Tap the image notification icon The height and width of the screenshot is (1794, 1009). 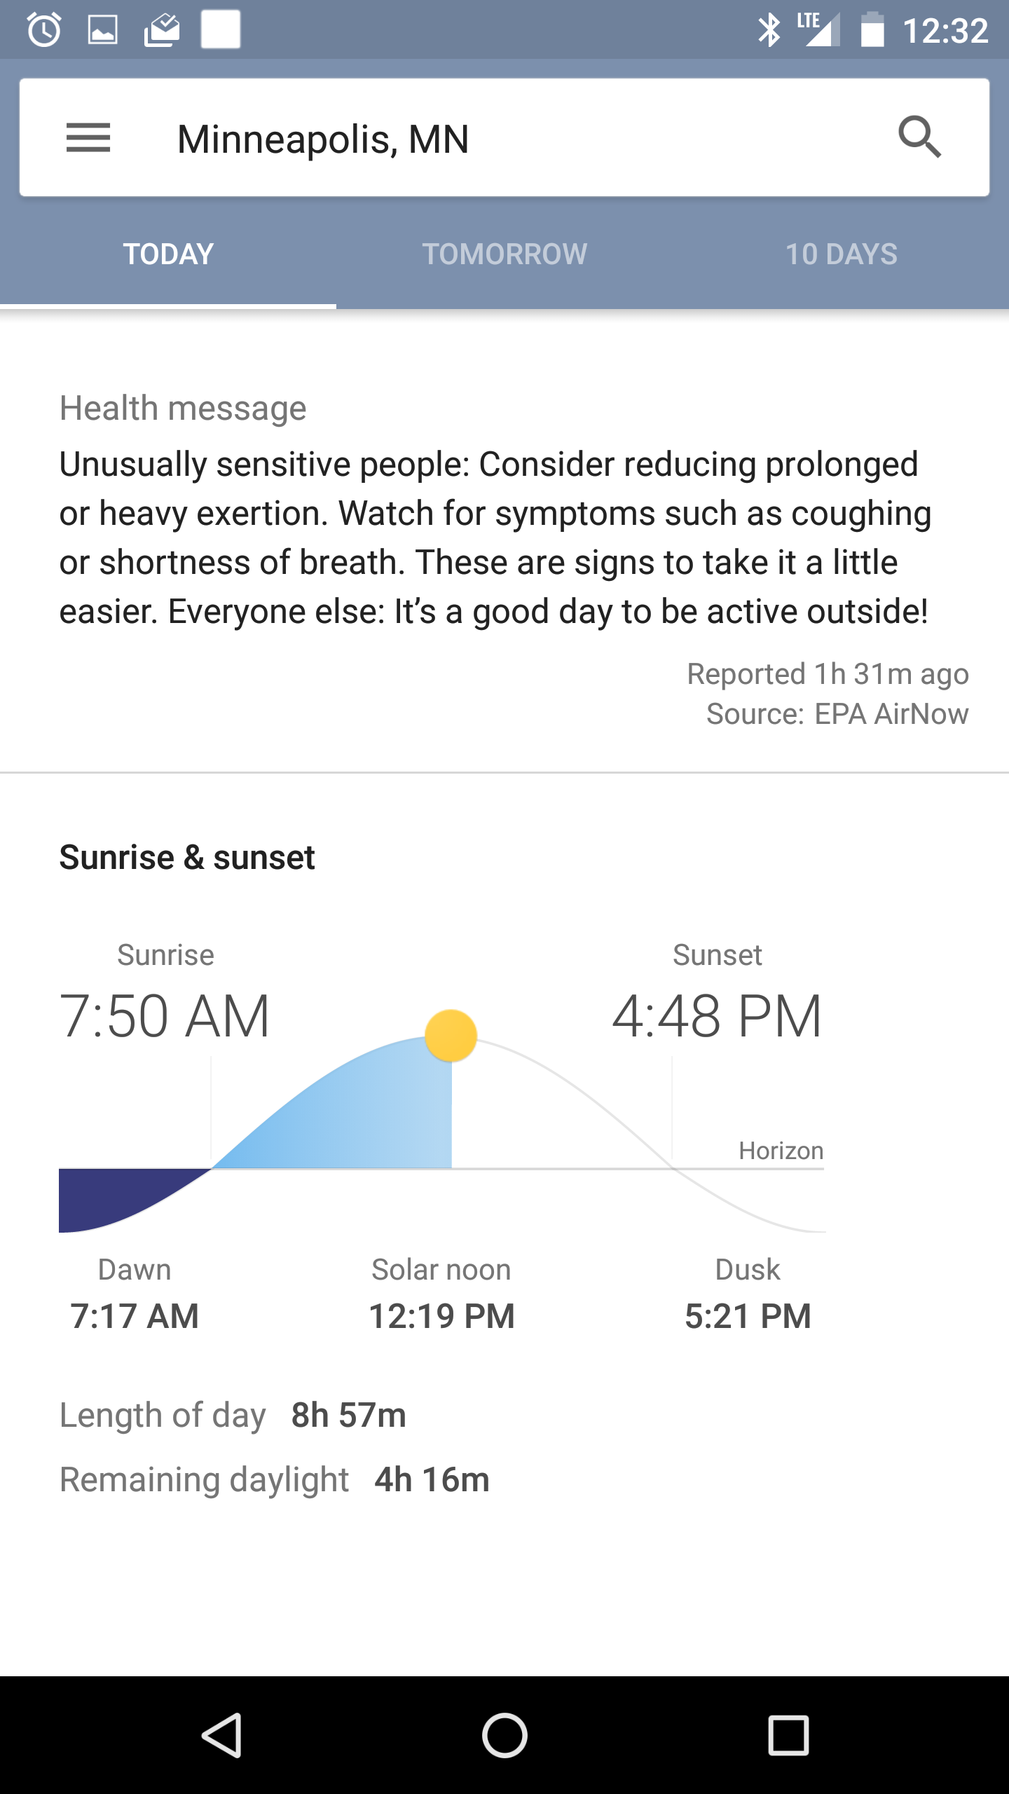pyautogui.click(x=102, y=30)
